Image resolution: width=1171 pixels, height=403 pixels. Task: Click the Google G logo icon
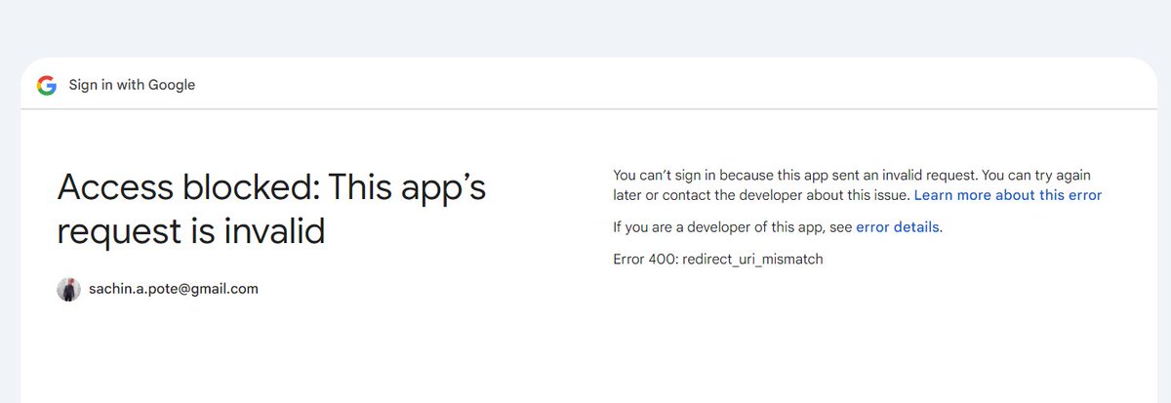point(47,85)
